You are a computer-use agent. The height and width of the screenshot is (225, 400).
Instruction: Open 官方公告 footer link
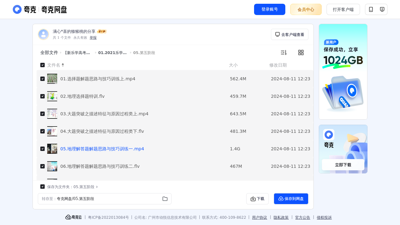pyautogui.click(x=303, y=217)
